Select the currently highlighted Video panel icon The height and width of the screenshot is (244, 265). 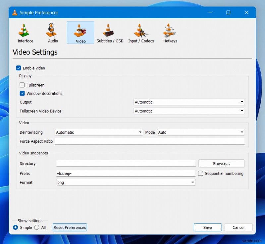(x=80, y=32)
